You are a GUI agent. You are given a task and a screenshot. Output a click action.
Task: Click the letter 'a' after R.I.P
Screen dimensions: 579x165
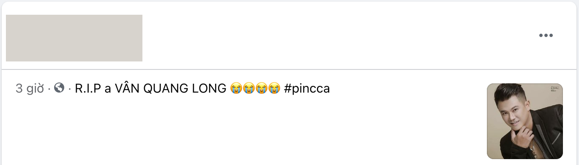point(107,89)
